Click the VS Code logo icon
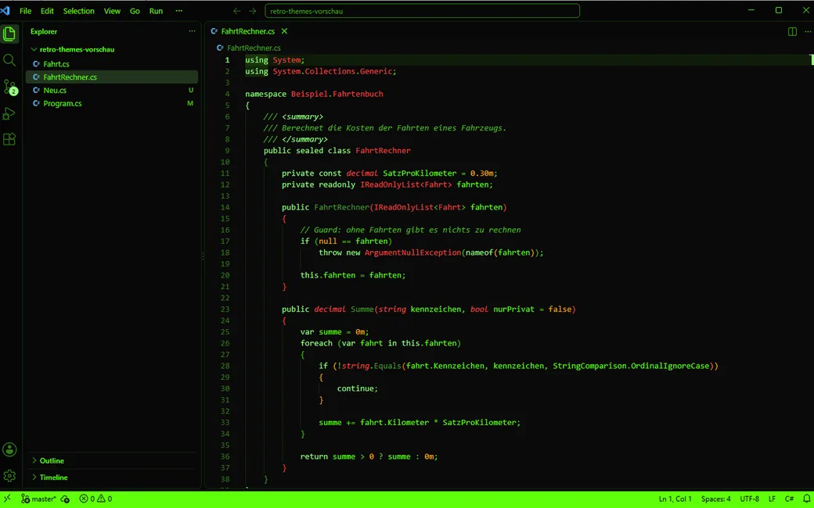Image resolution: width=814 pixels, height=508 pixels. pyautogui.click(x=5, y=10)
